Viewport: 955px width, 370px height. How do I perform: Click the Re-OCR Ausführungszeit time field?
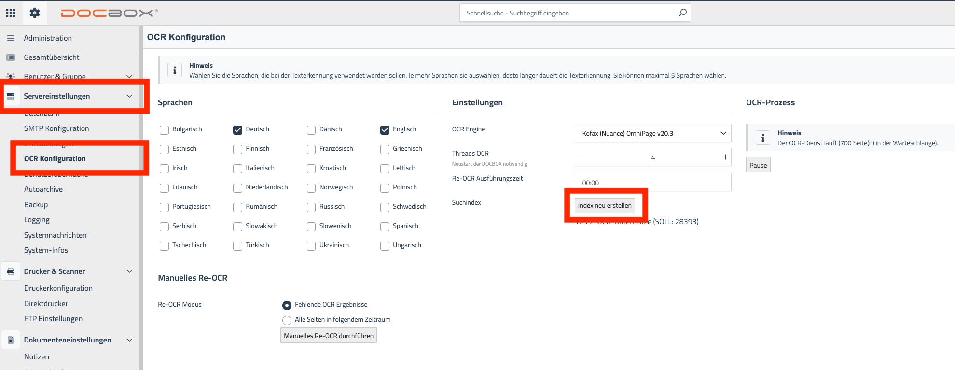point(653,183)
